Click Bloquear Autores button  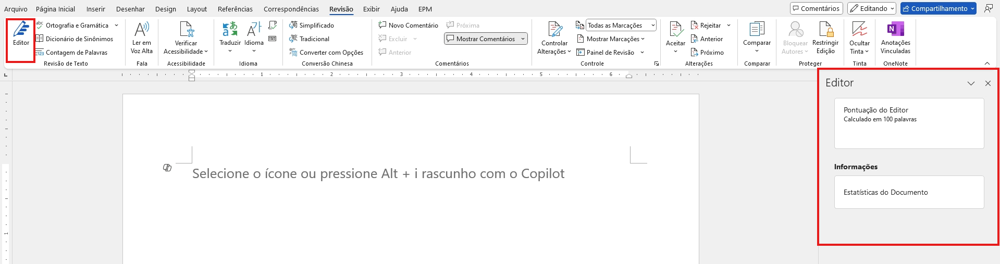[x=795, y=37]
